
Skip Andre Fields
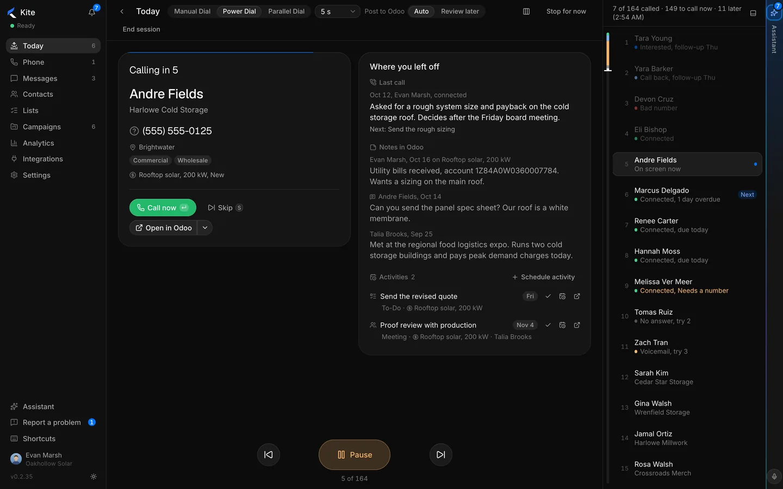(x=225, y=208)
